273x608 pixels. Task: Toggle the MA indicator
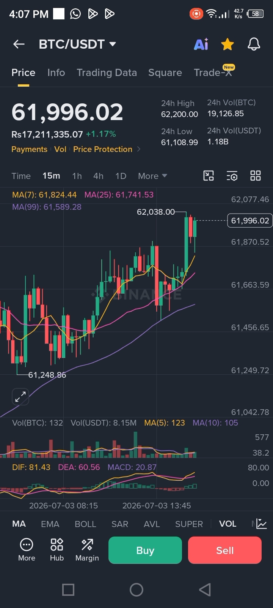tap(19, 524)
